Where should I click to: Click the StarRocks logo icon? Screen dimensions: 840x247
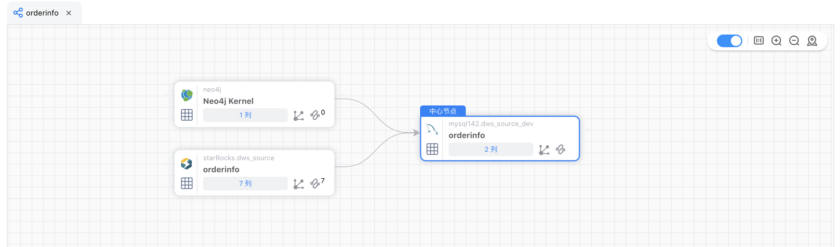[187, 164]
